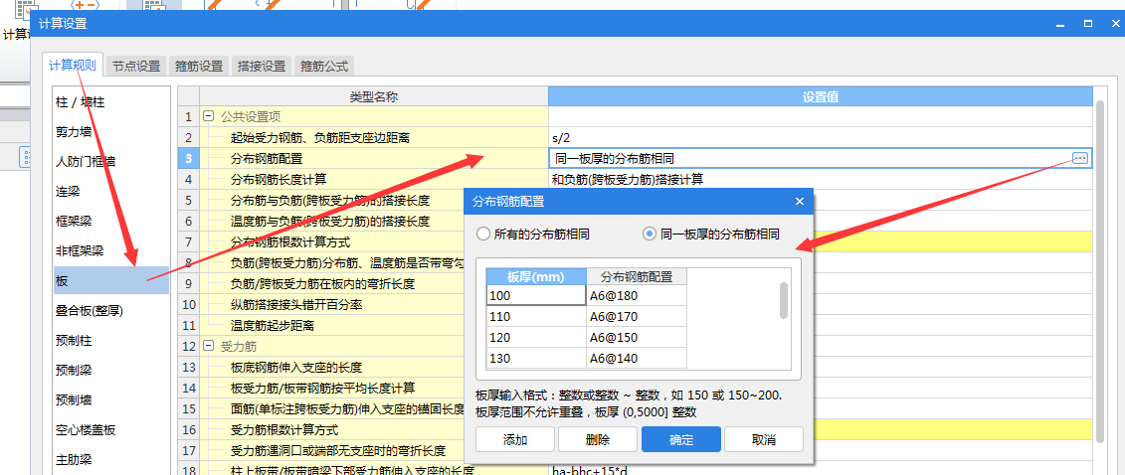Select 同一板厚的分布筋相同 radio option

(x=712, y=234)
